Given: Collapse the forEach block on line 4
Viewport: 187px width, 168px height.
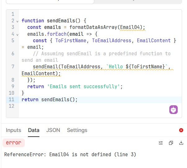Looking at the screenshot, I should pyautogui.click(x=17, y=34).
